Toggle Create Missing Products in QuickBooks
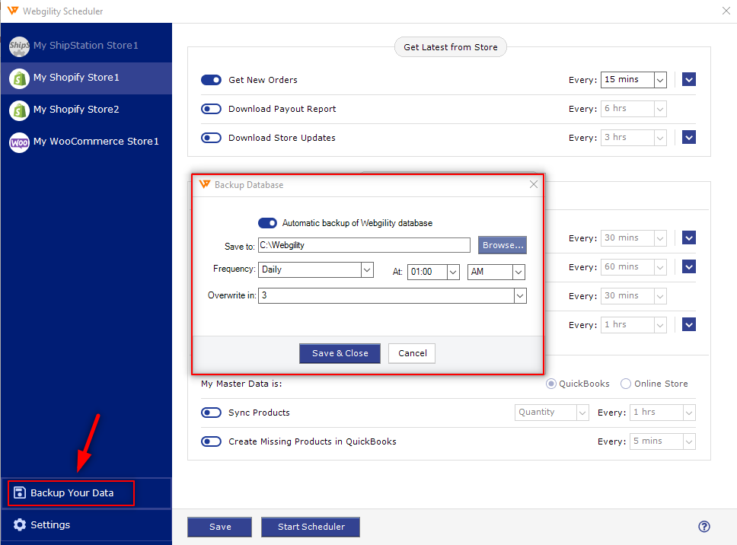This screenshot has height=545, width=737. (x=211, y=441)
